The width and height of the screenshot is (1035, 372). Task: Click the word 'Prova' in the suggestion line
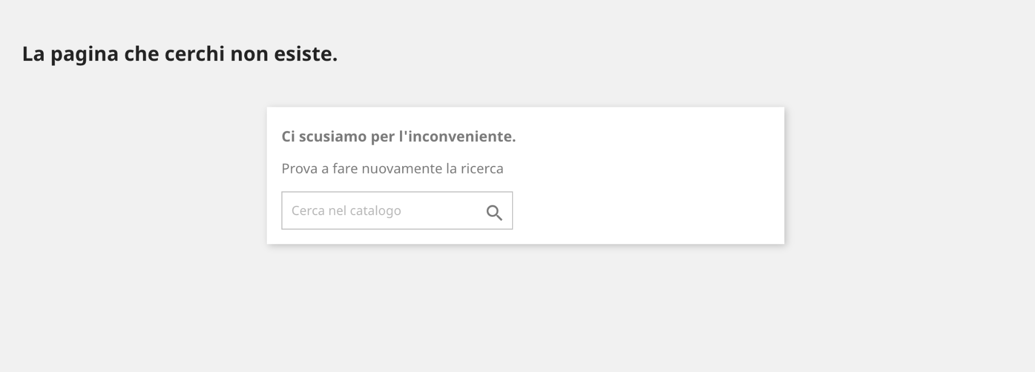point(299,169)
